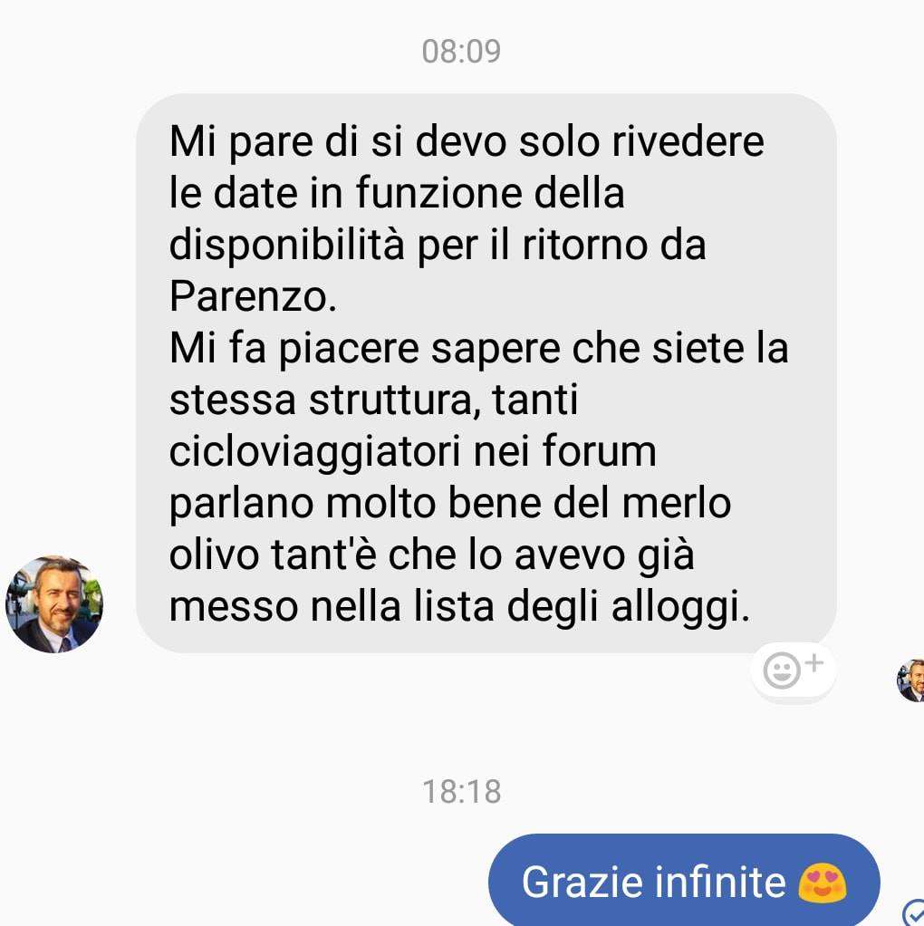Click the small seen-by avatar at right edge
The width and height of the screenshot is (924, 926).
[x=911, y=680]
